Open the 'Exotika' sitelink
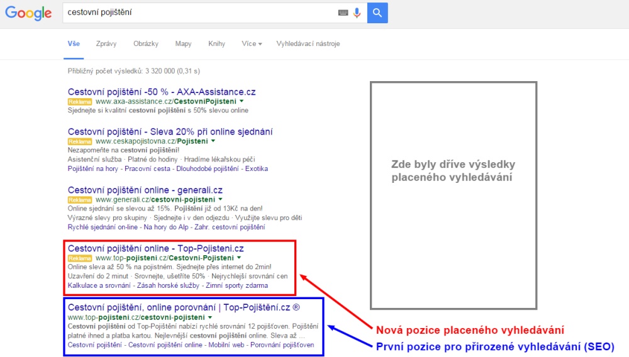 (x=257, y=168)
